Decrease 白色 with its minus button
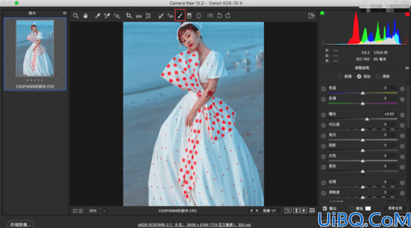 point(324,156)
